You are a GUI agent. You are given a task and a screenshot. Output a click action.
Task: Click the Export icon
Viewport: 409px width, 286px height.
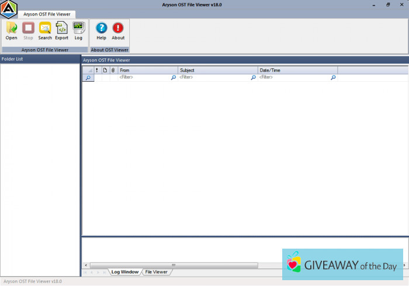61,30
